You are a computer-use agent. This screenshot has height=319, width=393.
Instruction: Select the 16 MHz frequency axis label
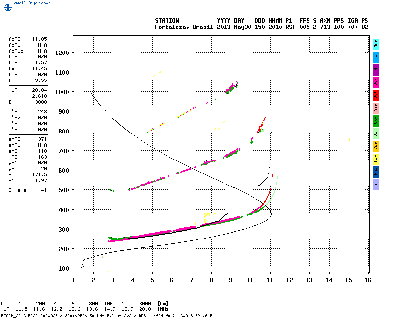[368, 280]
